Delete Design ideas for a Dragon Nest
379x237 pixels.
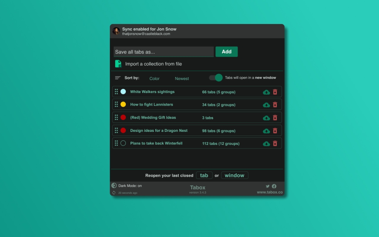click(275, 131)
